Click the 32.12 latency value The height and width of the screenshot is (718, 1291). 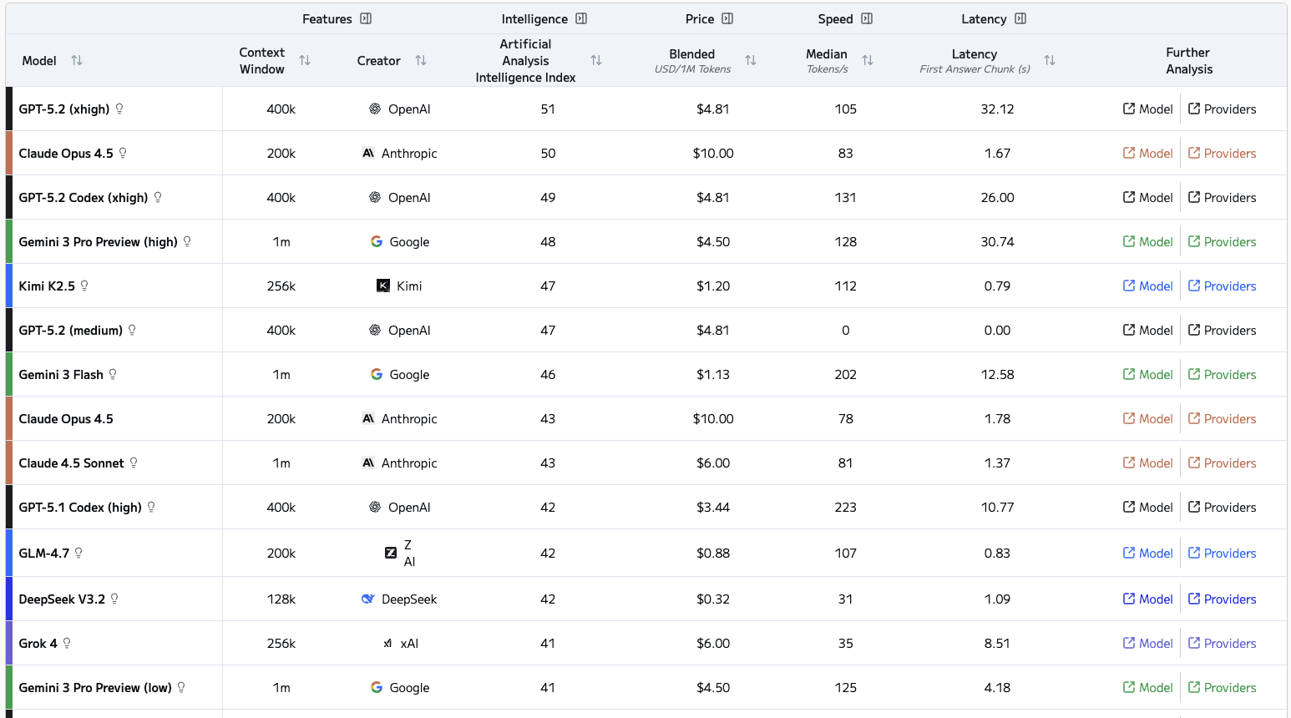[x=997, y=109]
